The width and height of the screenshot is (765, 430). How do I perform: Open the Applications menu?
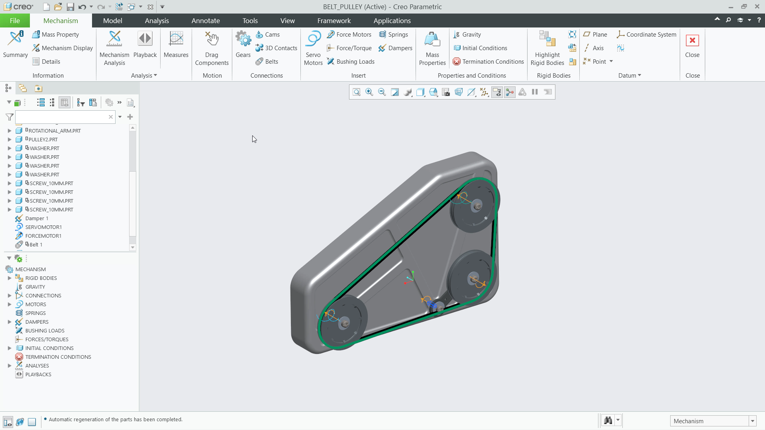coord(392,20)
